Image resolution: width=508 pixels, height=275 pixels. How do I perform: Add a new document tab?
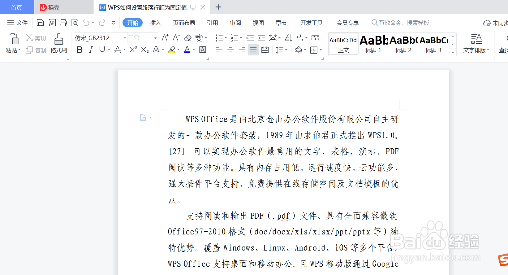[218, 7]
